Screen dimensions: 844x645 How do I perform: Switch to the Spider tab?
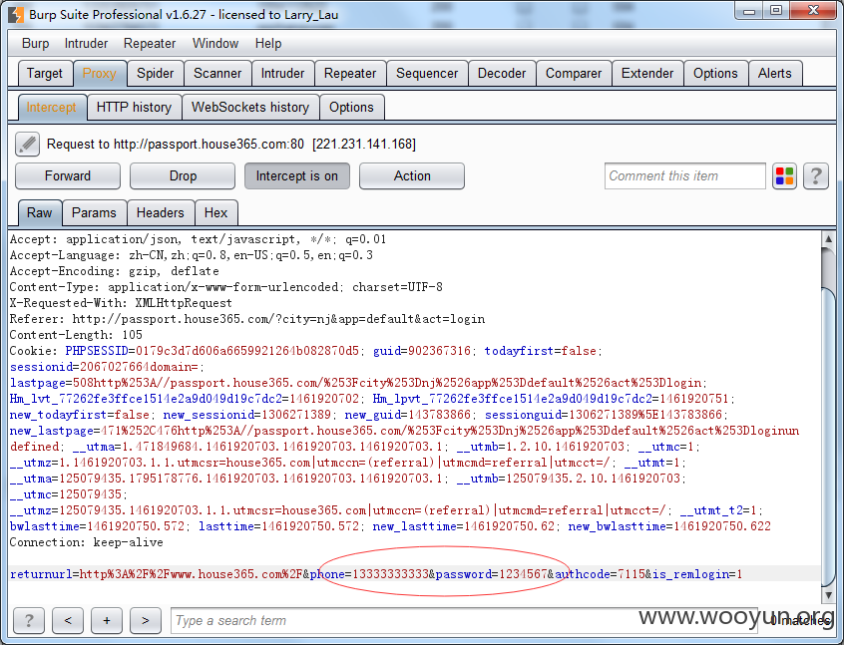(x=155, y=73)
